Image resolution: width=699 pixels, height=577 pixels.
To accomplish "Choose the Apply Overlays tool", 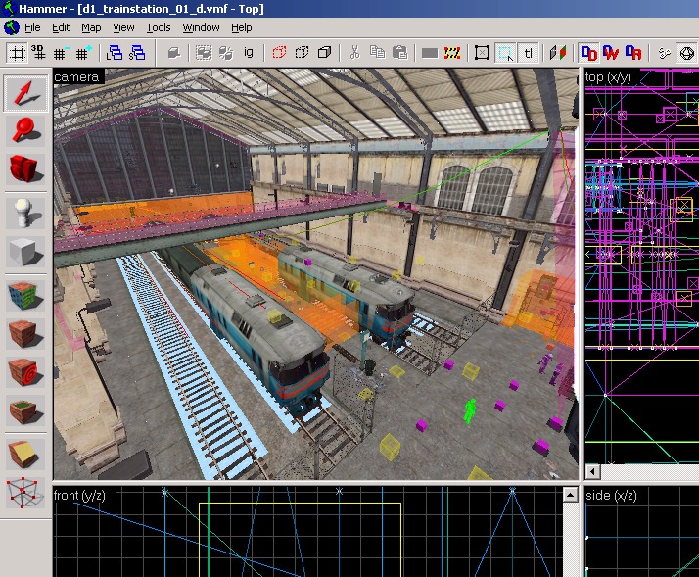I will (25, 409).
